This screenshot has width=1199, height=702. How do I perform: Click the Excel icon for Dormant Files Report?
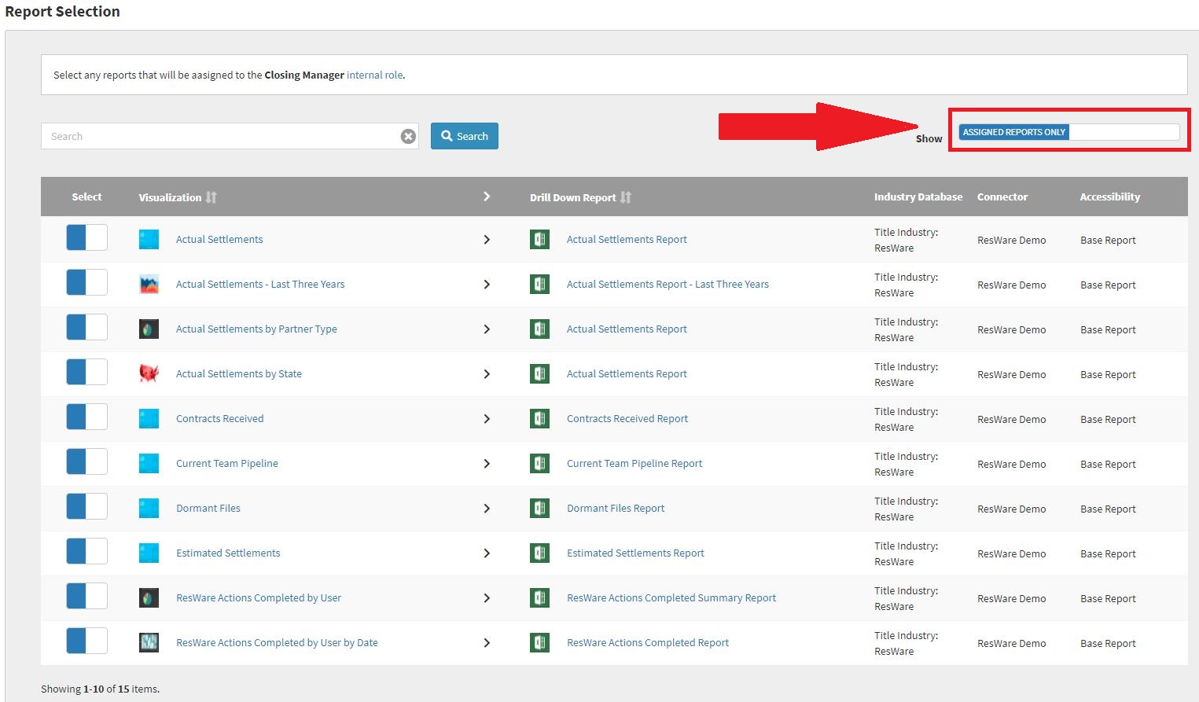tap(539, 509)
